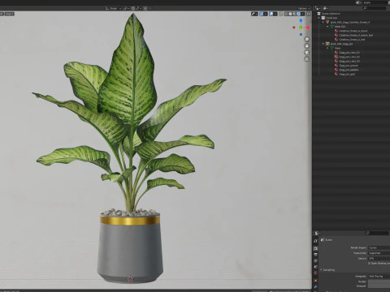Open Render Engine dropdown
390x292 pixels.
pos(379,248)
